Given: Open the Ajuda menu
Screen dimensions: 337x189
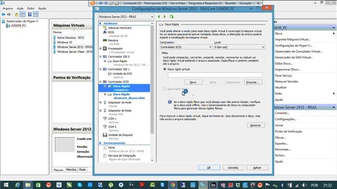Looking at the screenshot, I should point(42,8).
